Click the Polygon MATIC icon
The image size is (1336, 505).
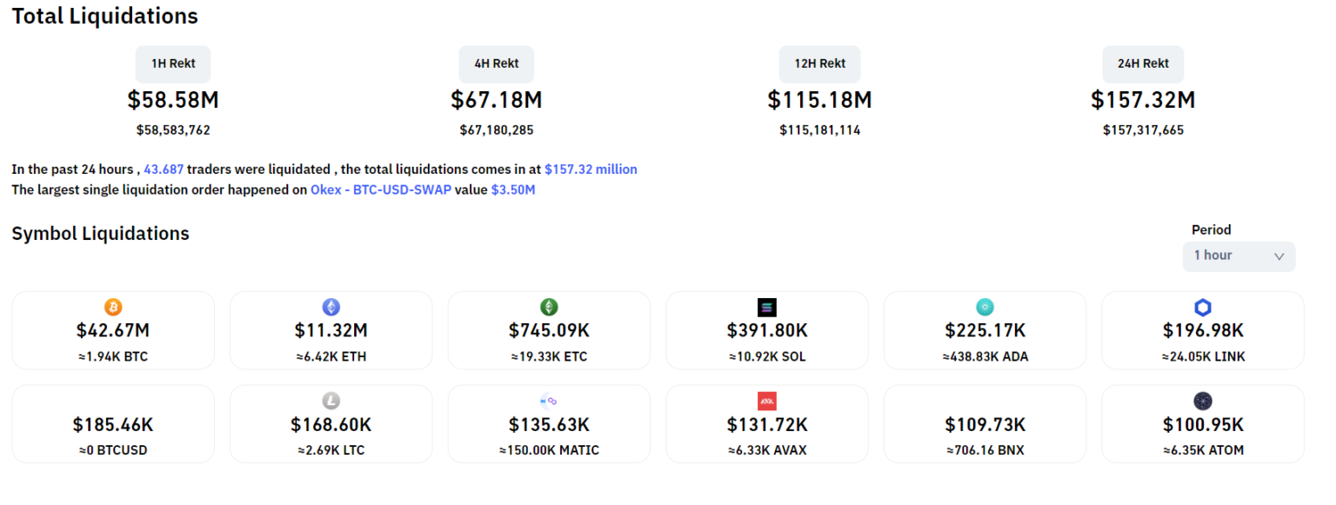[549, 401]
